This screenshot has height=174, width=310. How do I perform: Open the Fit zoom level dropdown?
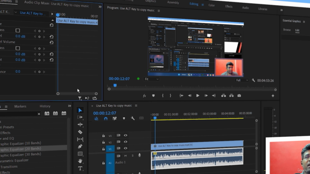[152, 79]
